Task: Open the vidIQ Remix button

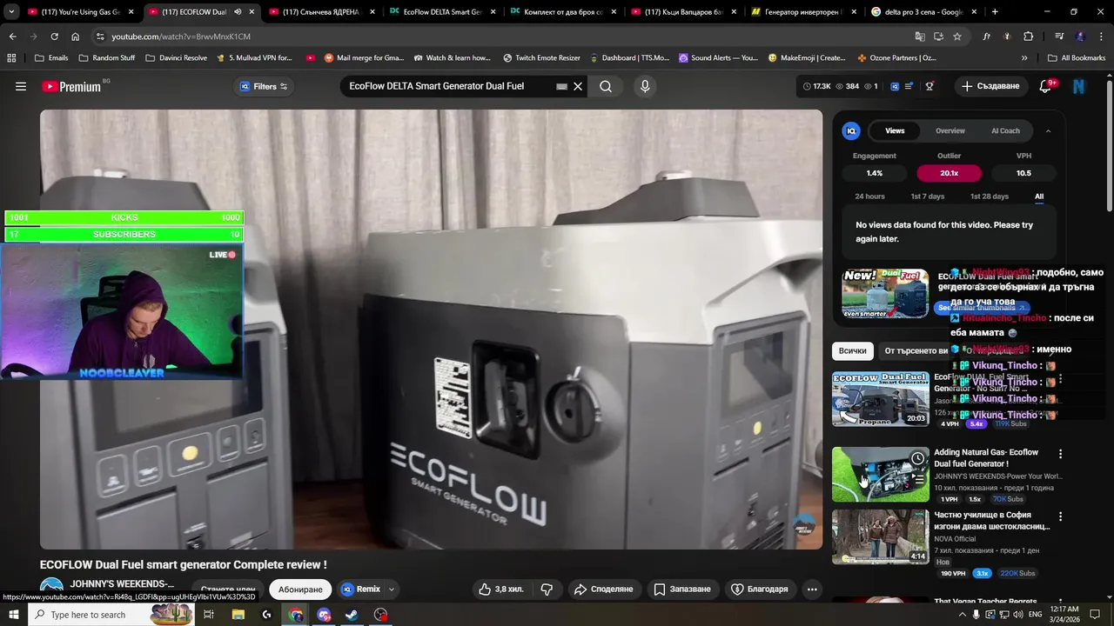Action: point(361,589)
